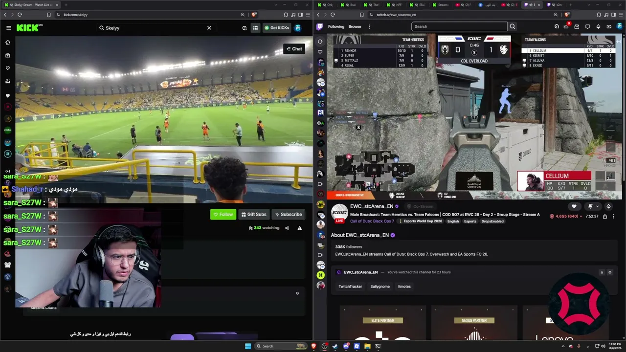Switch to the Streams Kick tab in Twitch window
The height and width of the screenshot is (352, 626).
pyautogui.click(x=440, y=5)
